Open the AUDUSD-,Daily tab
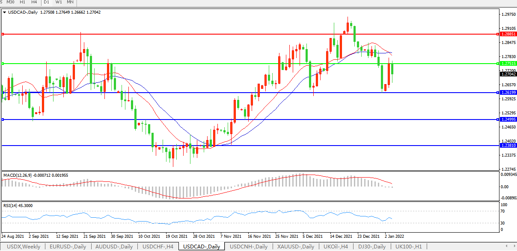Screen dimensions: 517x251 click(x=114, y=247)
